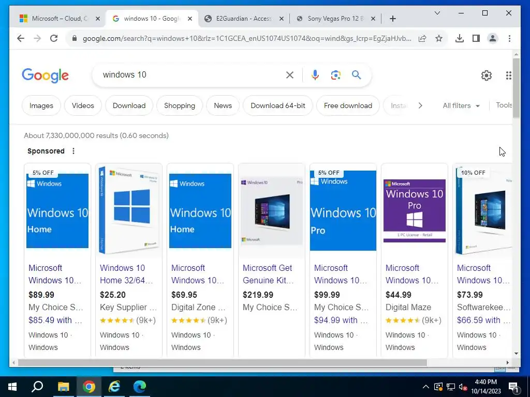
Task: Open the Chrome tab search chevron
Action: point(437,13)
